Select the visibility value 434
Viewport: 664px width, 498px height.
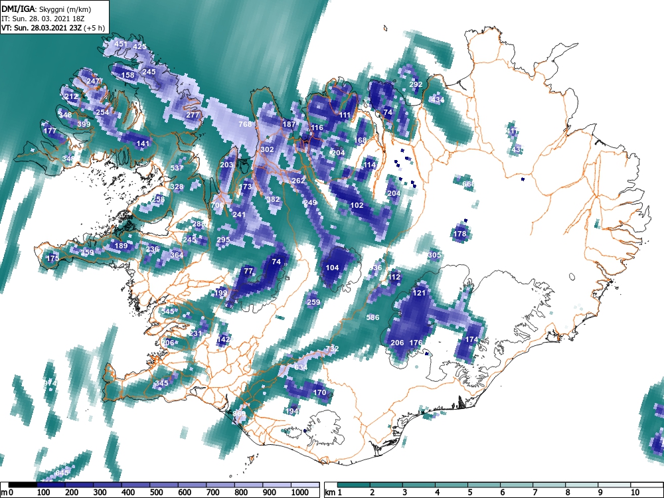(x=438, y=100)
